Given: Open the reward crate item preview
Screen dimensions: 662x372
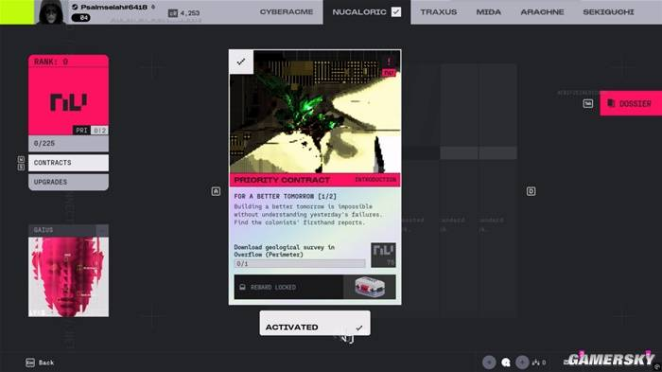Looking at the screenshot, I should 370,287.
